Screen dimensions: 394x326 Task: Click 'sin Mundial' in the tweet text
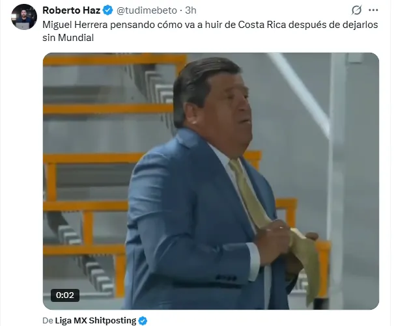[x=68, y=38]
